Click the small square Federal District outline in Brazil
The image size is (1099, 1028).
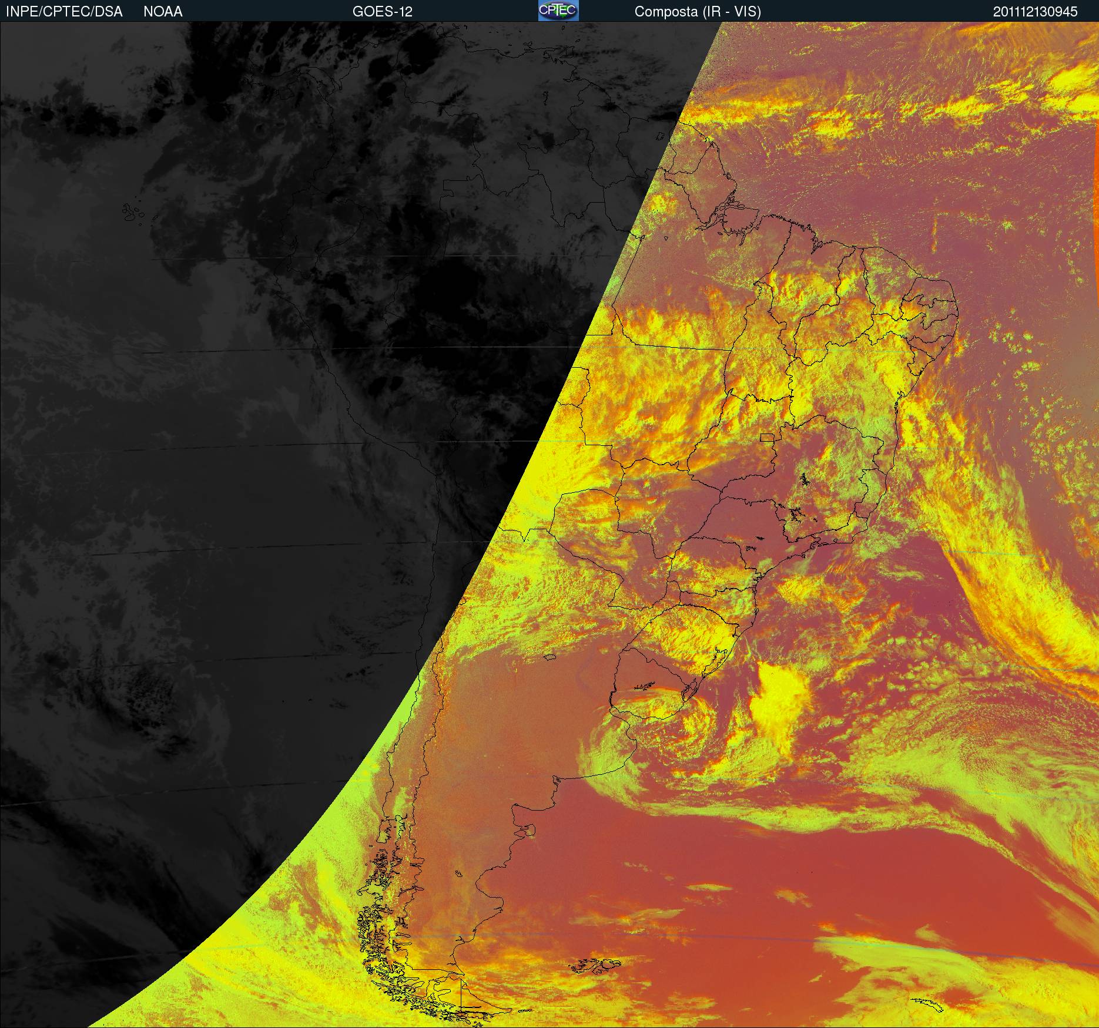click(767, 436)
